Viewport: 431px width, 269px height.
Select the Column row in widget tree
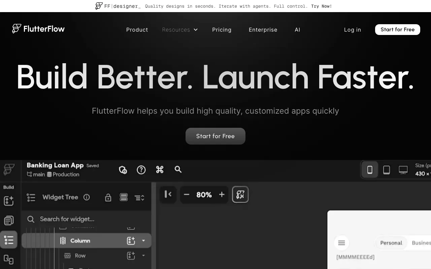coord(87,241)
